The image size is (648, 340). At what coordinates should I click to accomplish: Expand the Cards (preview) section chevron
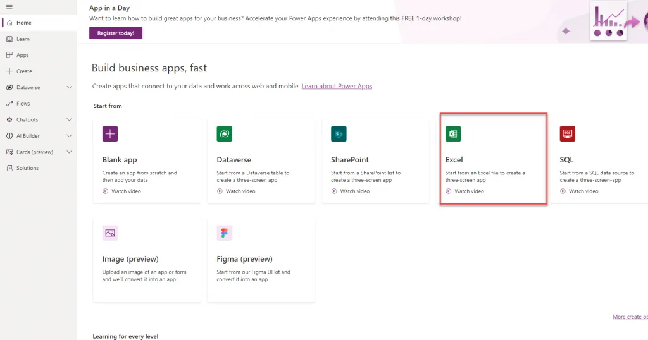coord(70,152)
